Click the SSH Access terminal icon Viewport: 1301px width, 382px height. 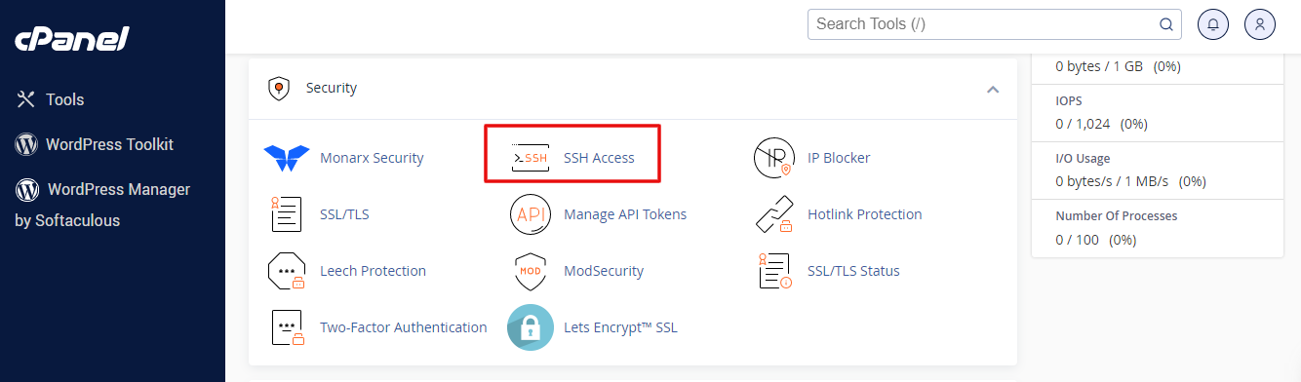pos(531,157)
